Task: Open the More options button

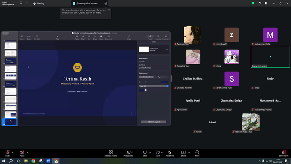Action: 197,154
